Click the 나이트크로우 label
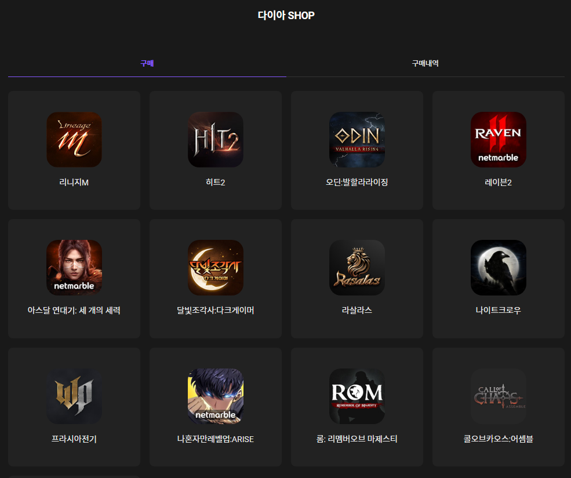This screenshot has height=478, width=571. tap(498, 311)
